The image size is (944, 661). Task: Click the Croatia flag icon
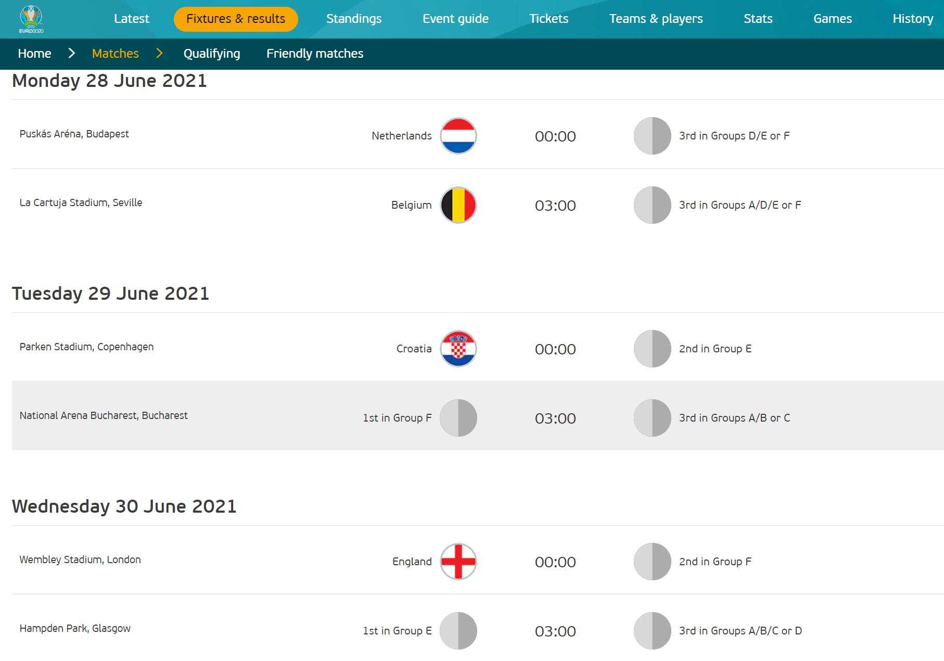pos(458,349)
